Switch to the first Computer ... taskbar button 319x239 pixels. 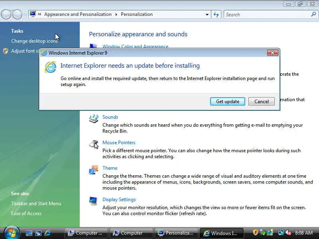(86, 233)
